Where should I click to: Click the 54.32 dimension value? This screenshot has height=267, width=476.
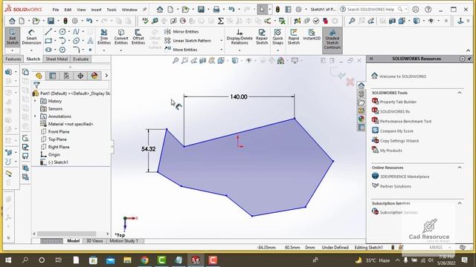click(149, 149)
